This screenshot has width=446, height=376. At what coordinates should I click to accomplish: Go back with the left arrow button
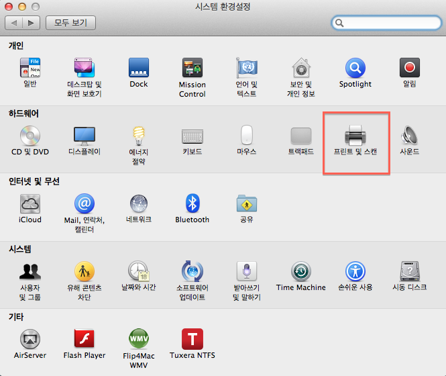[x=13, y=23]
